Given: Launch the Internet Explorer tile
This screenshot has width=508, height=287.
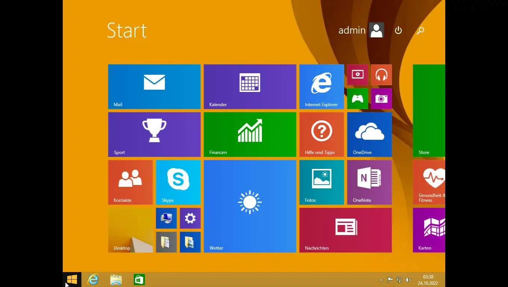Looking at the screenshot, I should pos(322,87).
